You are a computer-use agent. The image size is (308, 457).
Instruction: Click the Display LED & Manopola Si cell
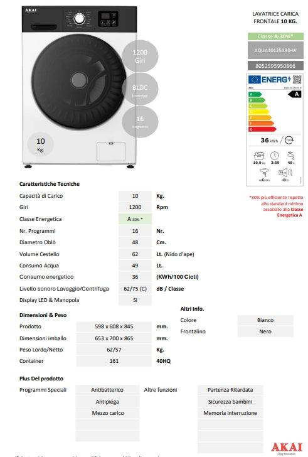(x=135, y=300)
